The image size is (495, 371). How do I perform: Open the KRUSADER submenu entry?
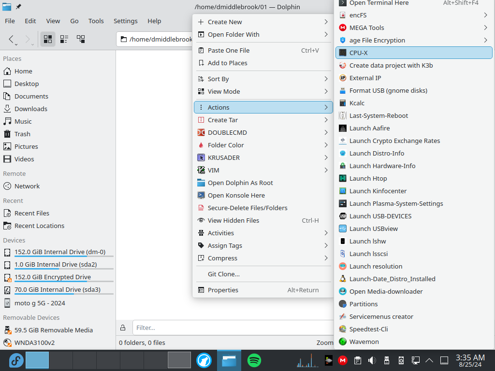pyautogui.click(x=263, y=158)
